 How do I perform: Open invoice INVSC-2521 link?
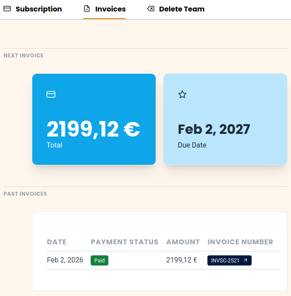click(226, 261)
